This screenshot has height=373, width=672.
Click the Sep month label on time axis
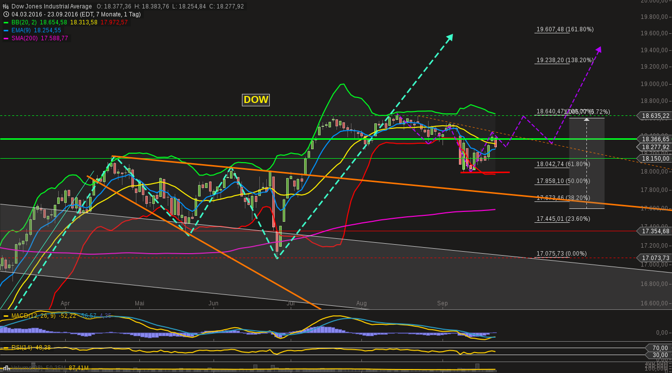(x=443, y=303)
